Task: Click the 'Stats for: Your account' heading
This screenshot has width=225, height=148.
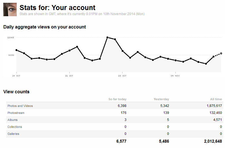Action: click(x=57, y=8)
